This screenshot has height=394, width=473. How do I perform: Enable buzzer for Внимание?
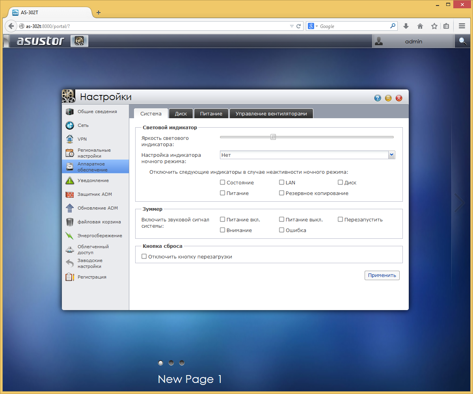(x=222, y=230)
